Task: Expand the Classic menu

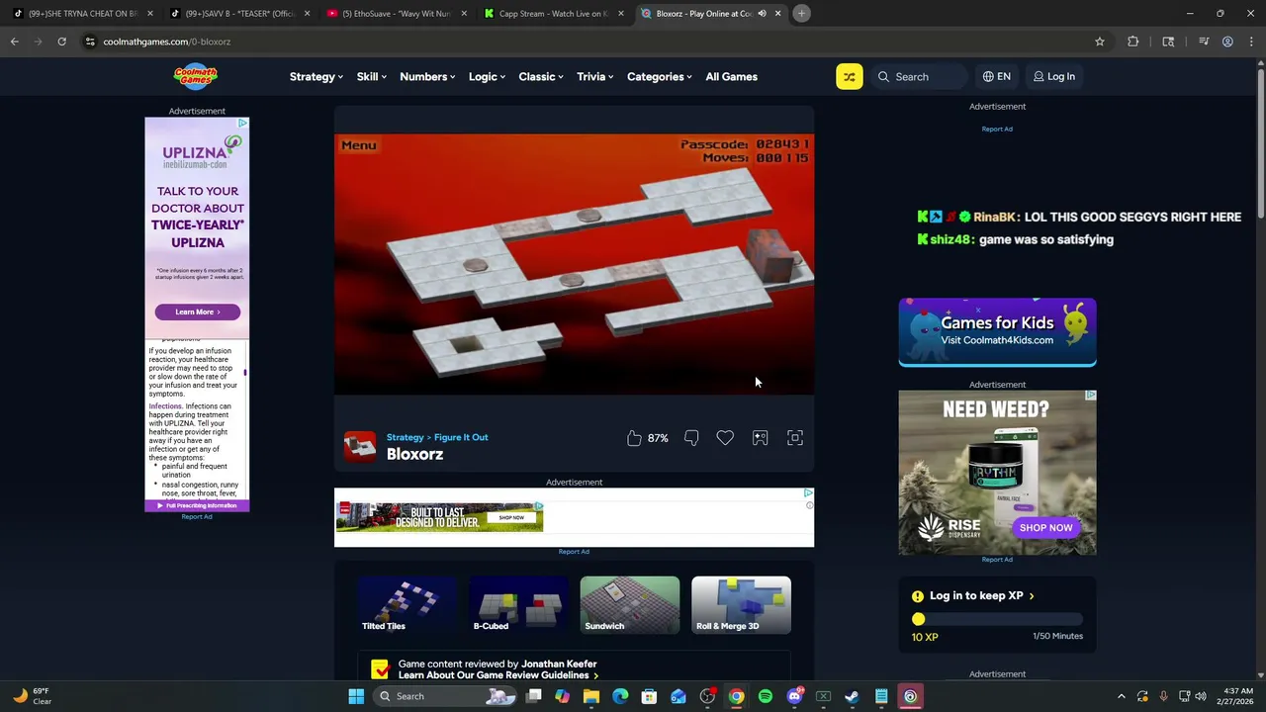Action: coord(541,76)
